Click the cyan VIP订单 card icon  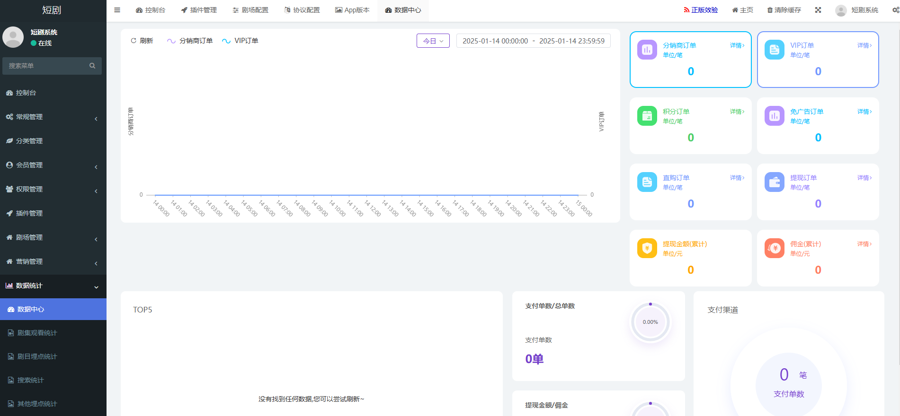coord(775,50)
